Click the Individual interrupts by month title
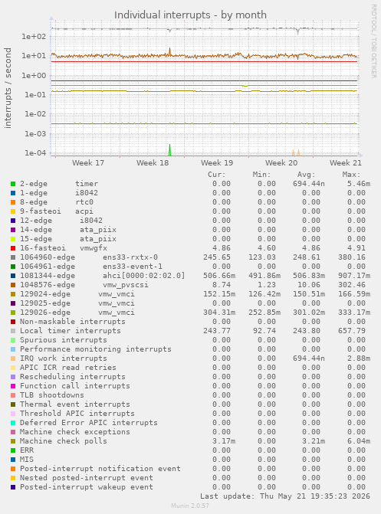381x514 pixels. tap(190, 15)
